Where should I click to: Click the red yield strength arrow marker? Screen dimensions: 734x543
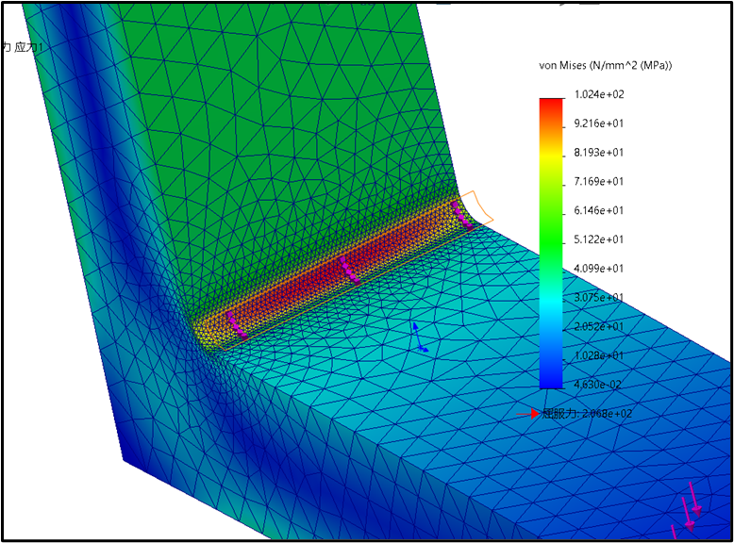pos(535,413)
